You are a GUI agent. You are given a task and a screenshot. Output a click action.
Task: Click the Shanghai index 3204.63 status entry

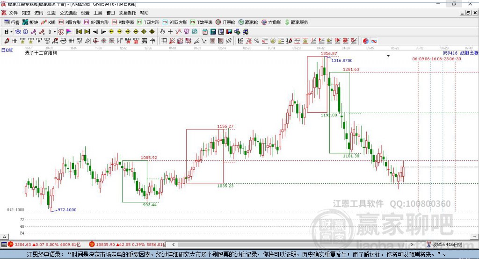click(44, 245)
